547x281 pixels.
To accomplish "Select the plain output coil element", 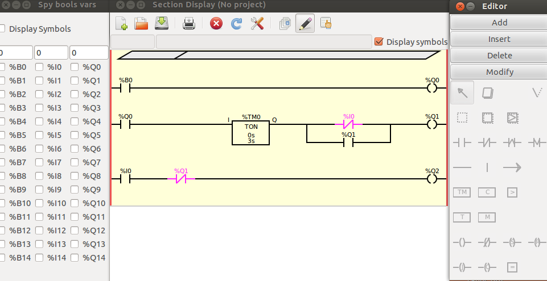I will 462,242.
